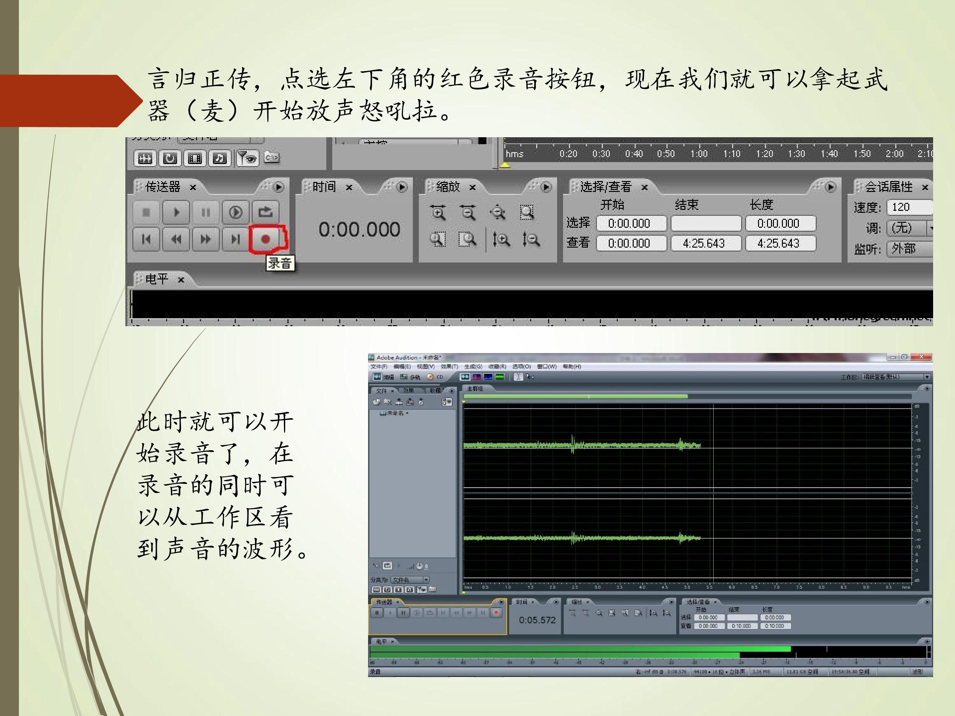Click zoom out horizontally icon in upper 缩放 panel
The height and width of the screenshot is (716, 955).
[x=468, y=212]
